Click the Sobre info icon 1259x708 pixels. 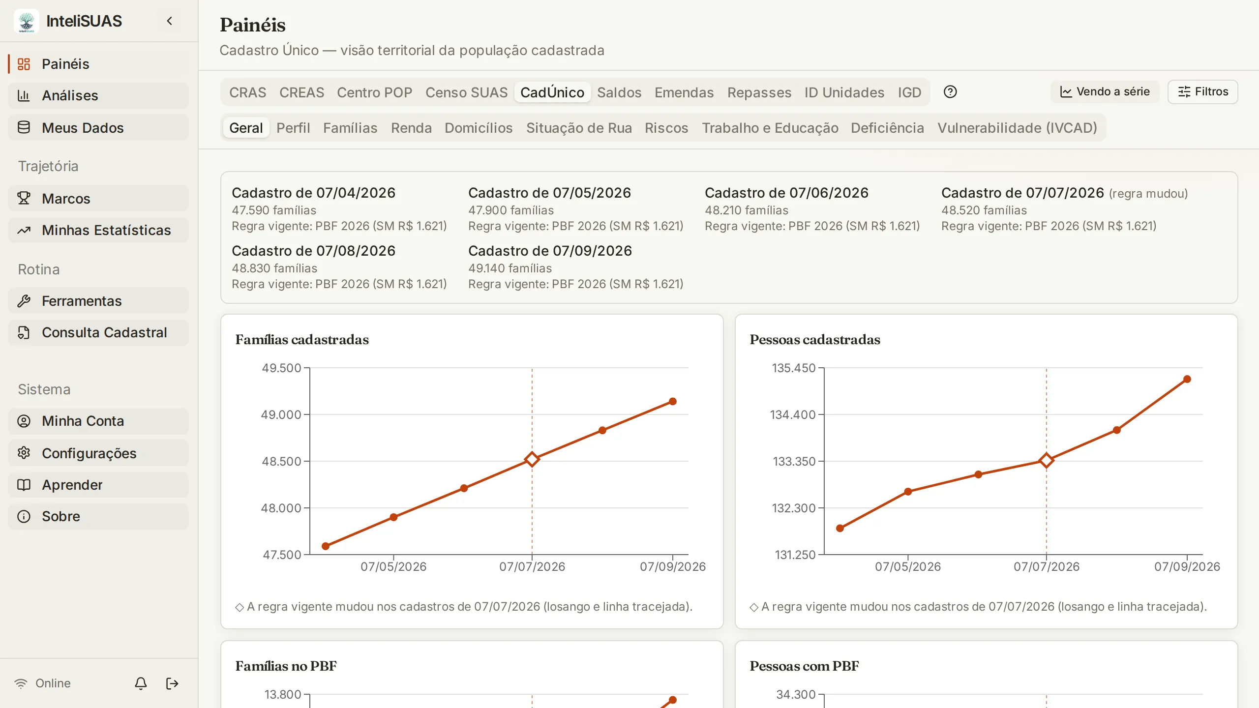tap(24, 516)
